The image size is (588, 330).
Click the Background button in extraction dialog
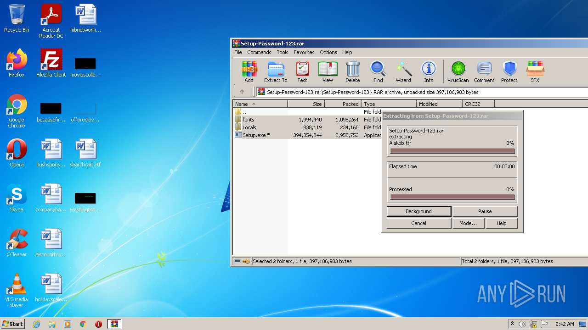point(418,211)
